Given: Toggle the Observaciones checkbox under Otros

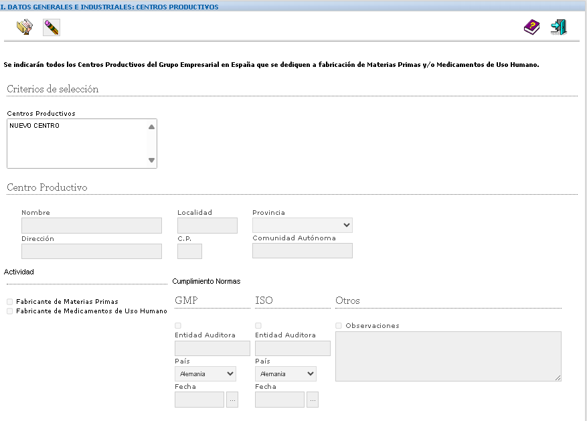Looking at the screenshot, I should tap(339, 326).
